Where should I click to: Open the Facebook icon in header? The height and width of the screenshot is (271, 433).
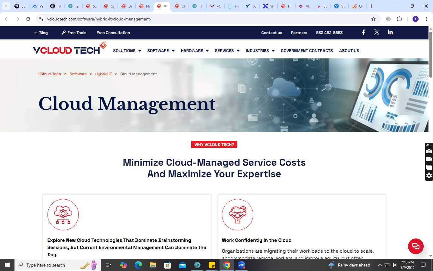(363, 32)
